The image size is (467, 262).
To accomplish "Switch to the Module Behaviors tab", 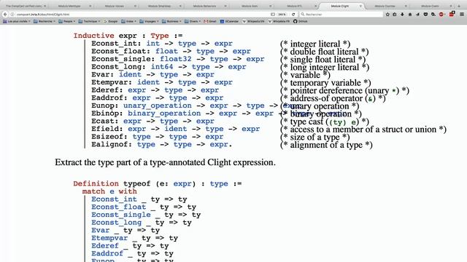I will click(205, 6).
